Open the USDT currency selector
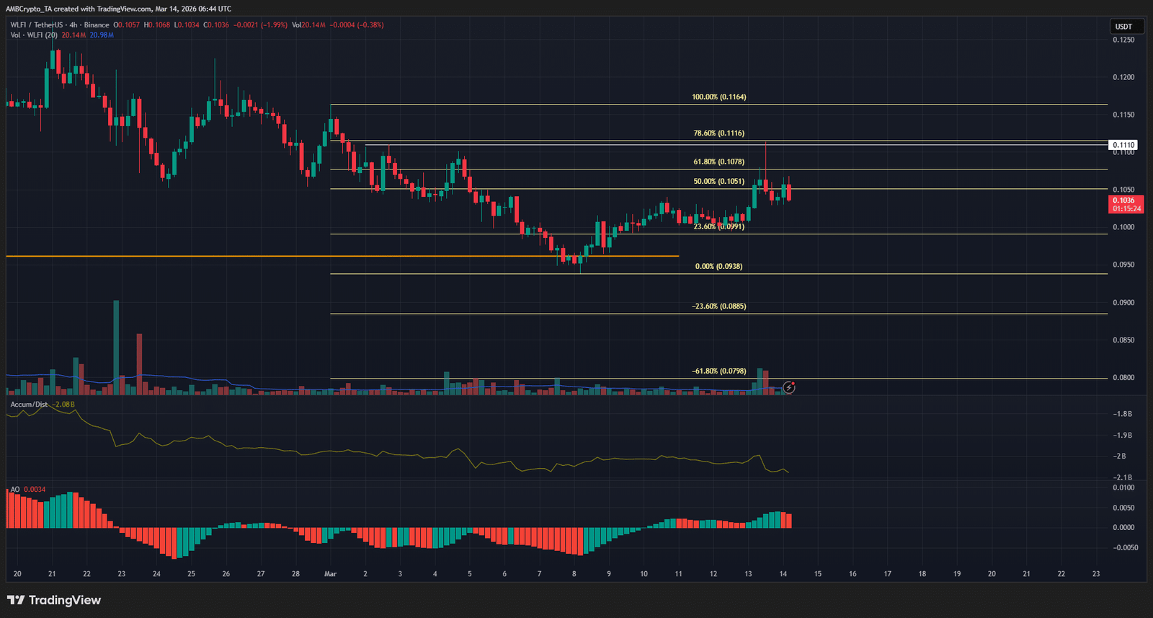 tap(1123, 27)
